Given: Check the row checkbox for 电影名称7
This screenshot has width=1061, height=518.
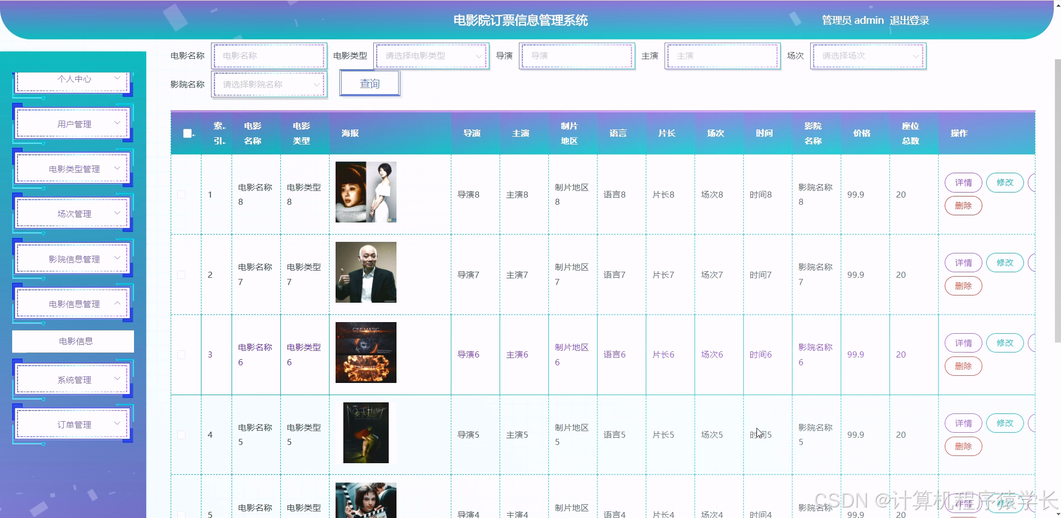Looking at the screenshot, I should pos(182,274).
